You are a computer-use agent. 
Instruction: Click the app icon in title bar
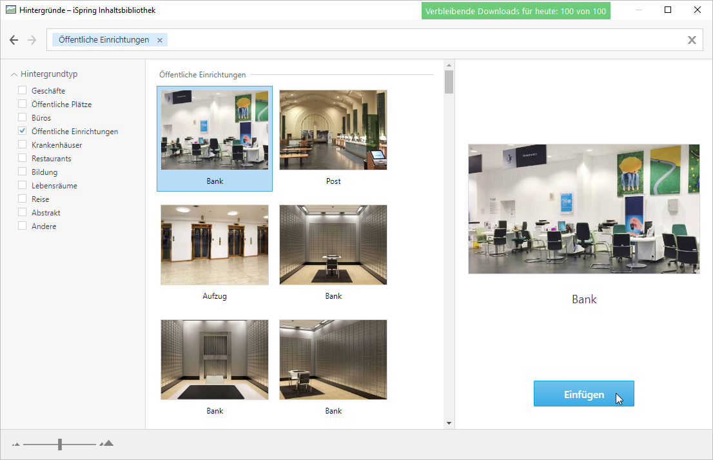(x=11, y=10)
